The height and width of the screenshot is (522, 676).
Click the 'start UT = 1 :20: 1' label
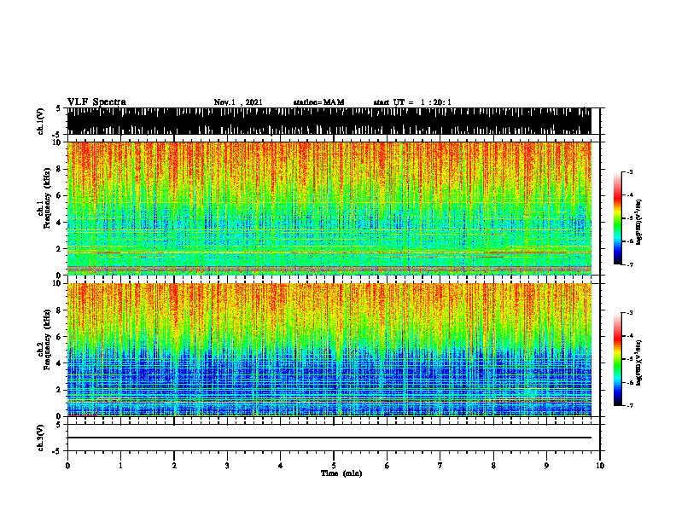(x=412, y=102)
